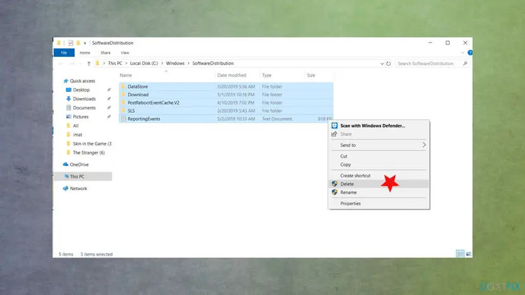Open Pictures in the navigation pane

pos(81,116)
